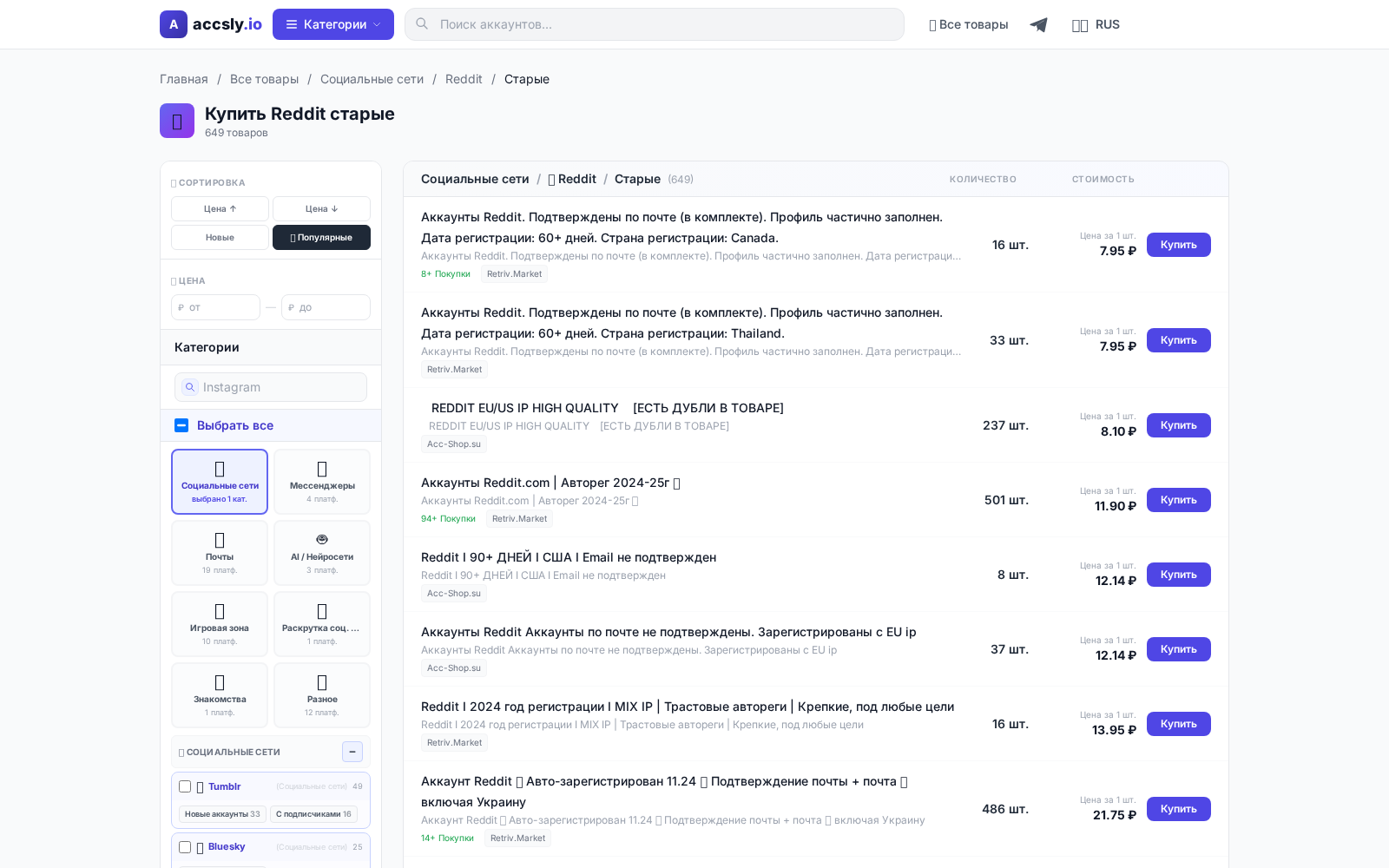Check the Bluesky checkbox
1389x868 pixels.
pyautogui.click(x=185, y=847)
